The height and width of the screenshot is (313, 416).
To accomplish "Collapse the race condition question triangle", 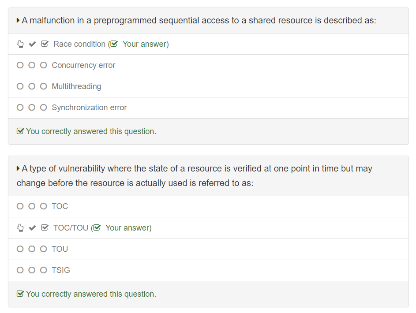I will click(x=18, y=20).
